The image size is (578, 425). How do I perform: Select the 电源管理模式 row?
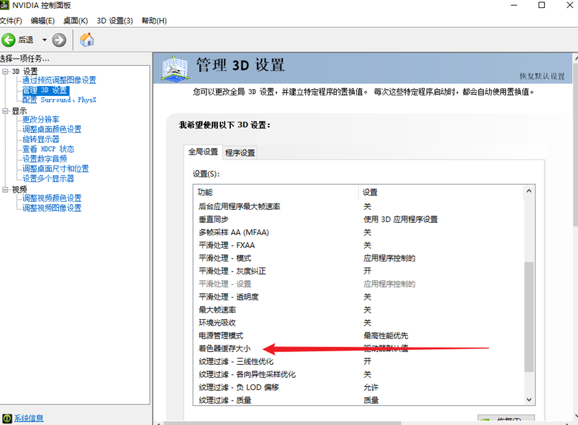click(358, 335)
